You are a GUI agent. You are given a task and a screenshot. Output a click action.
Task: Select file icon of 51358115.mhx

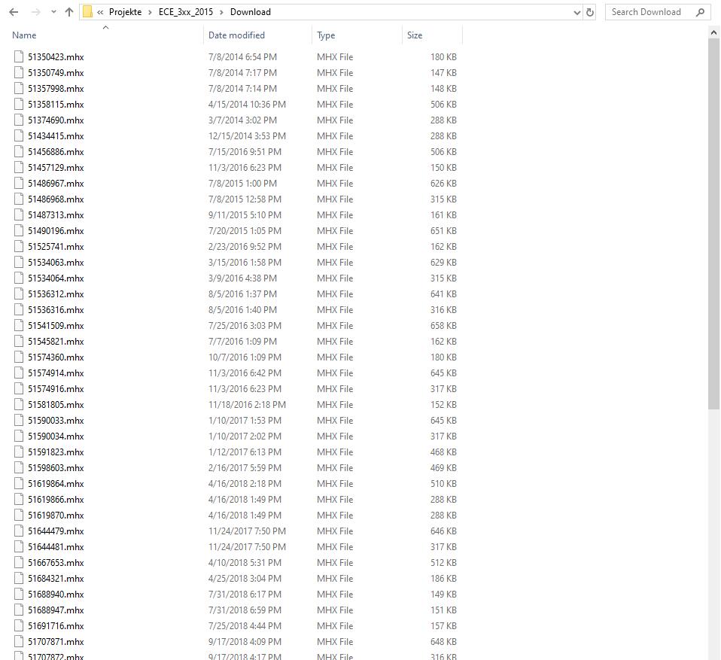[x=19, y=104]
